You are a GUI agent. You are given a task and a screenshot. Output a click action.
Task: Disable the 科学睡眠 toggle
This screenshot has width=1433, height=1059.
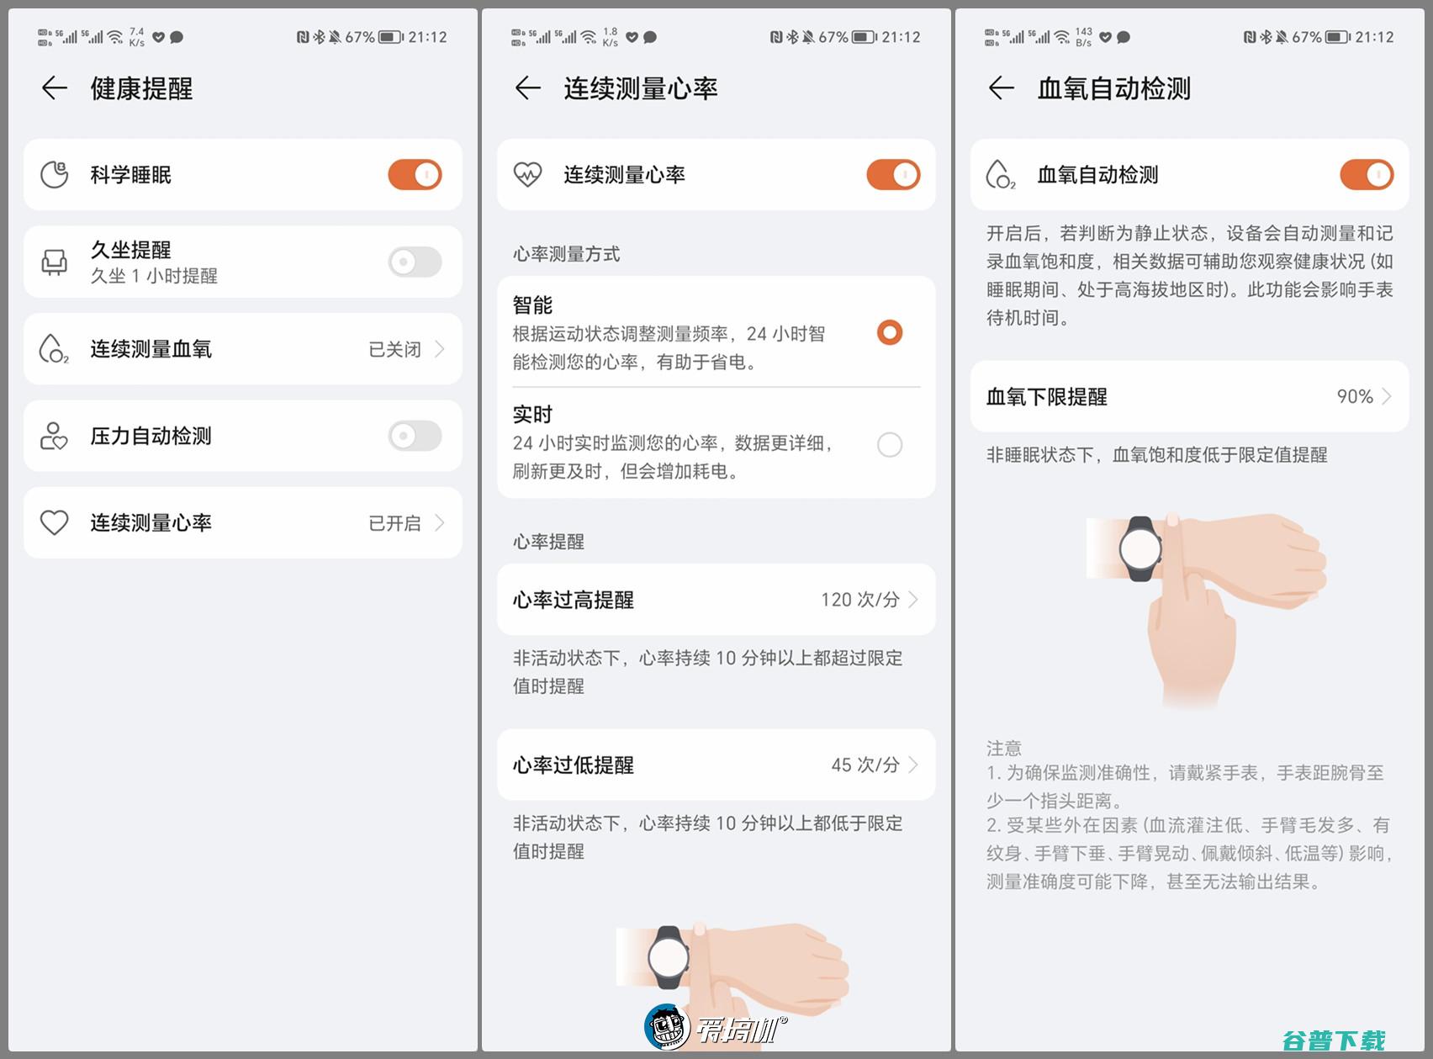coord(414,174)
